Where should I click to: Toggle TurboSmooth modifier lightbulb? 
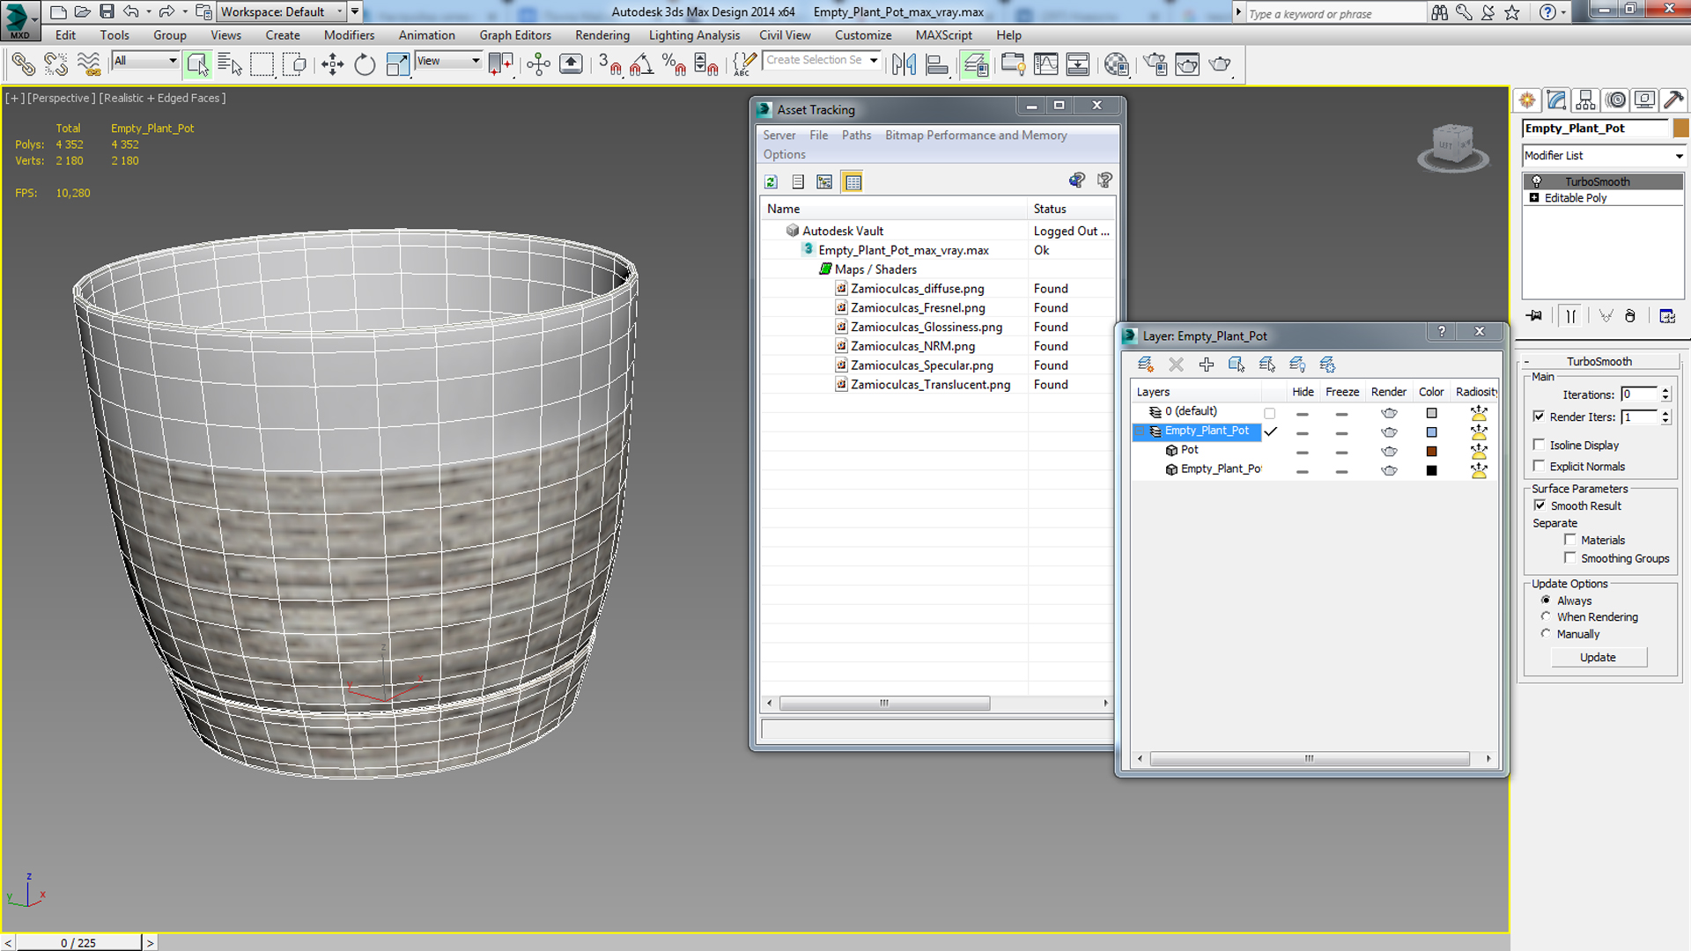[x=1536, y=181]
